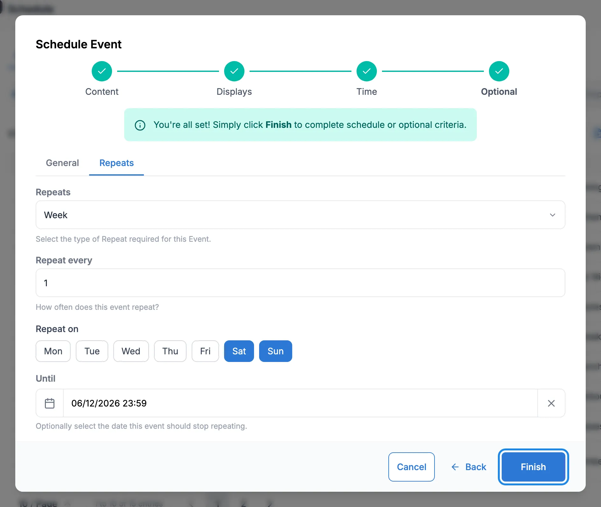Select the Optional step checkmark icon
Viewport: 601px width, 507px height.
pos(499,71)
